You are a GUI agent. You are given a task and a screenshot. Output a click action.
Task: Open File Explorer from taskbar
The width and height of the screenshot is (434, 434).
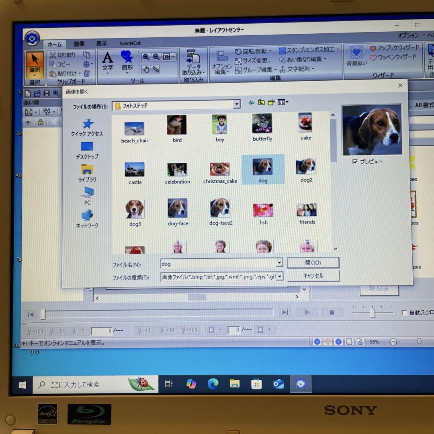tap(234, 384)
